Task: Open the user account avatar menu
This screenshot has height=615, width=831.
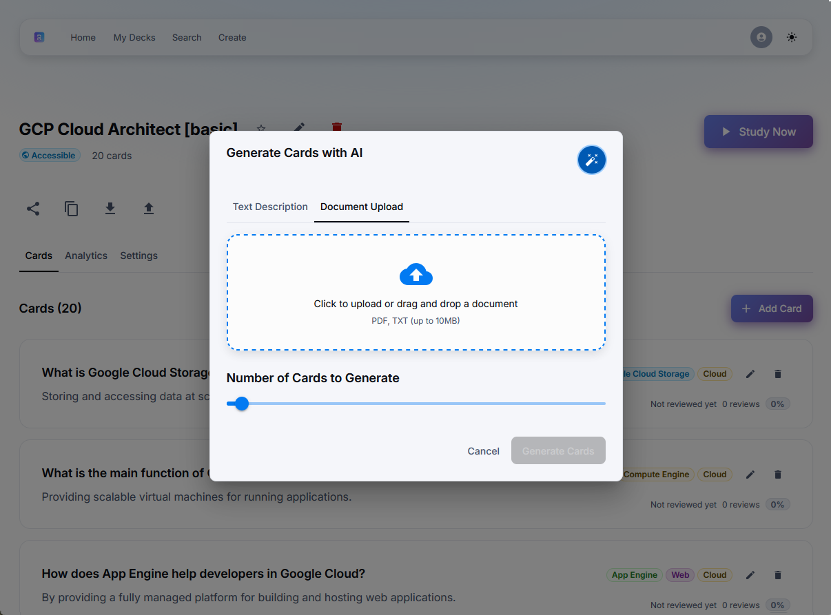Action: (761, 37)
